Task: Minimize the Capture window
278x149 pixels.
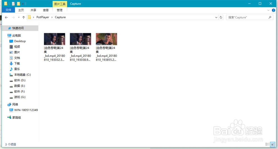Action: tap(249, 4)
